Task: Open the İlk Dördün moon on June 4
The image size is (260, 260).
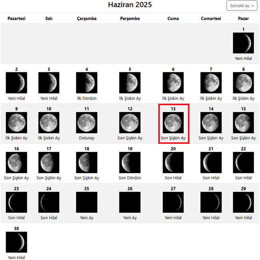Action: click(x=86, y=83)
